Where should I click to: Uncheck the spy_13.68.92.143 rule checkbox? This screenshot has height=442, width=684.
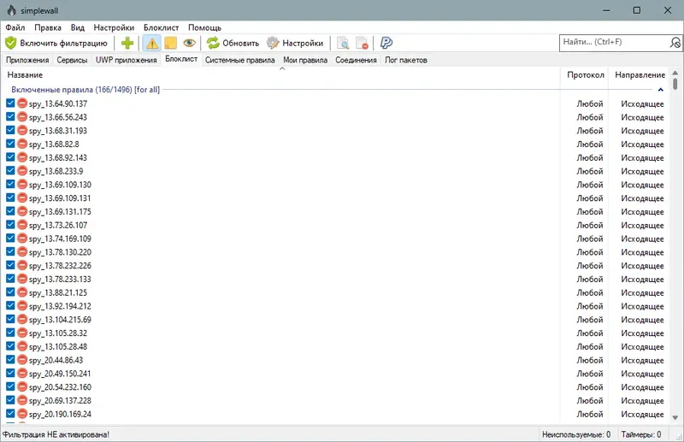[x=10, y=157]
